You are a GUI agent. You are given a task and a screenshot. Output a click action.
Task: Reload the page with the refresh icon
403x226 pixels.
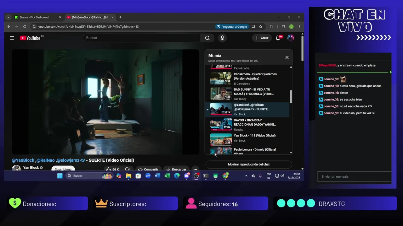click(x=25, y=27)
